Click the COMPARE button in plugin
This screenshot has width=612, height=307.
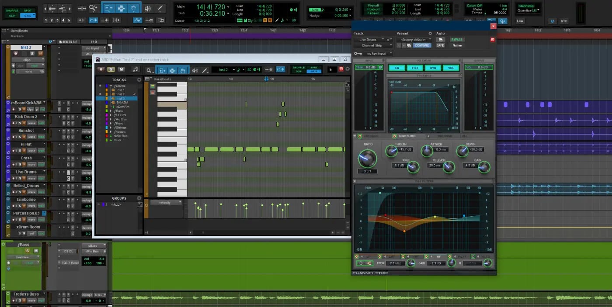click(x=422, y=45)
